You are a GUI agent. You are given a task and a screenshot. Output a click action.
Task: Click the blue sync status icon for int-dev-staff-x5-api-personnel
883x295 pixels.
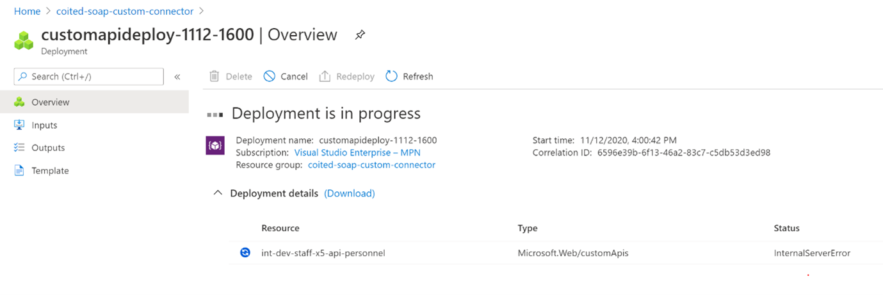245,253
